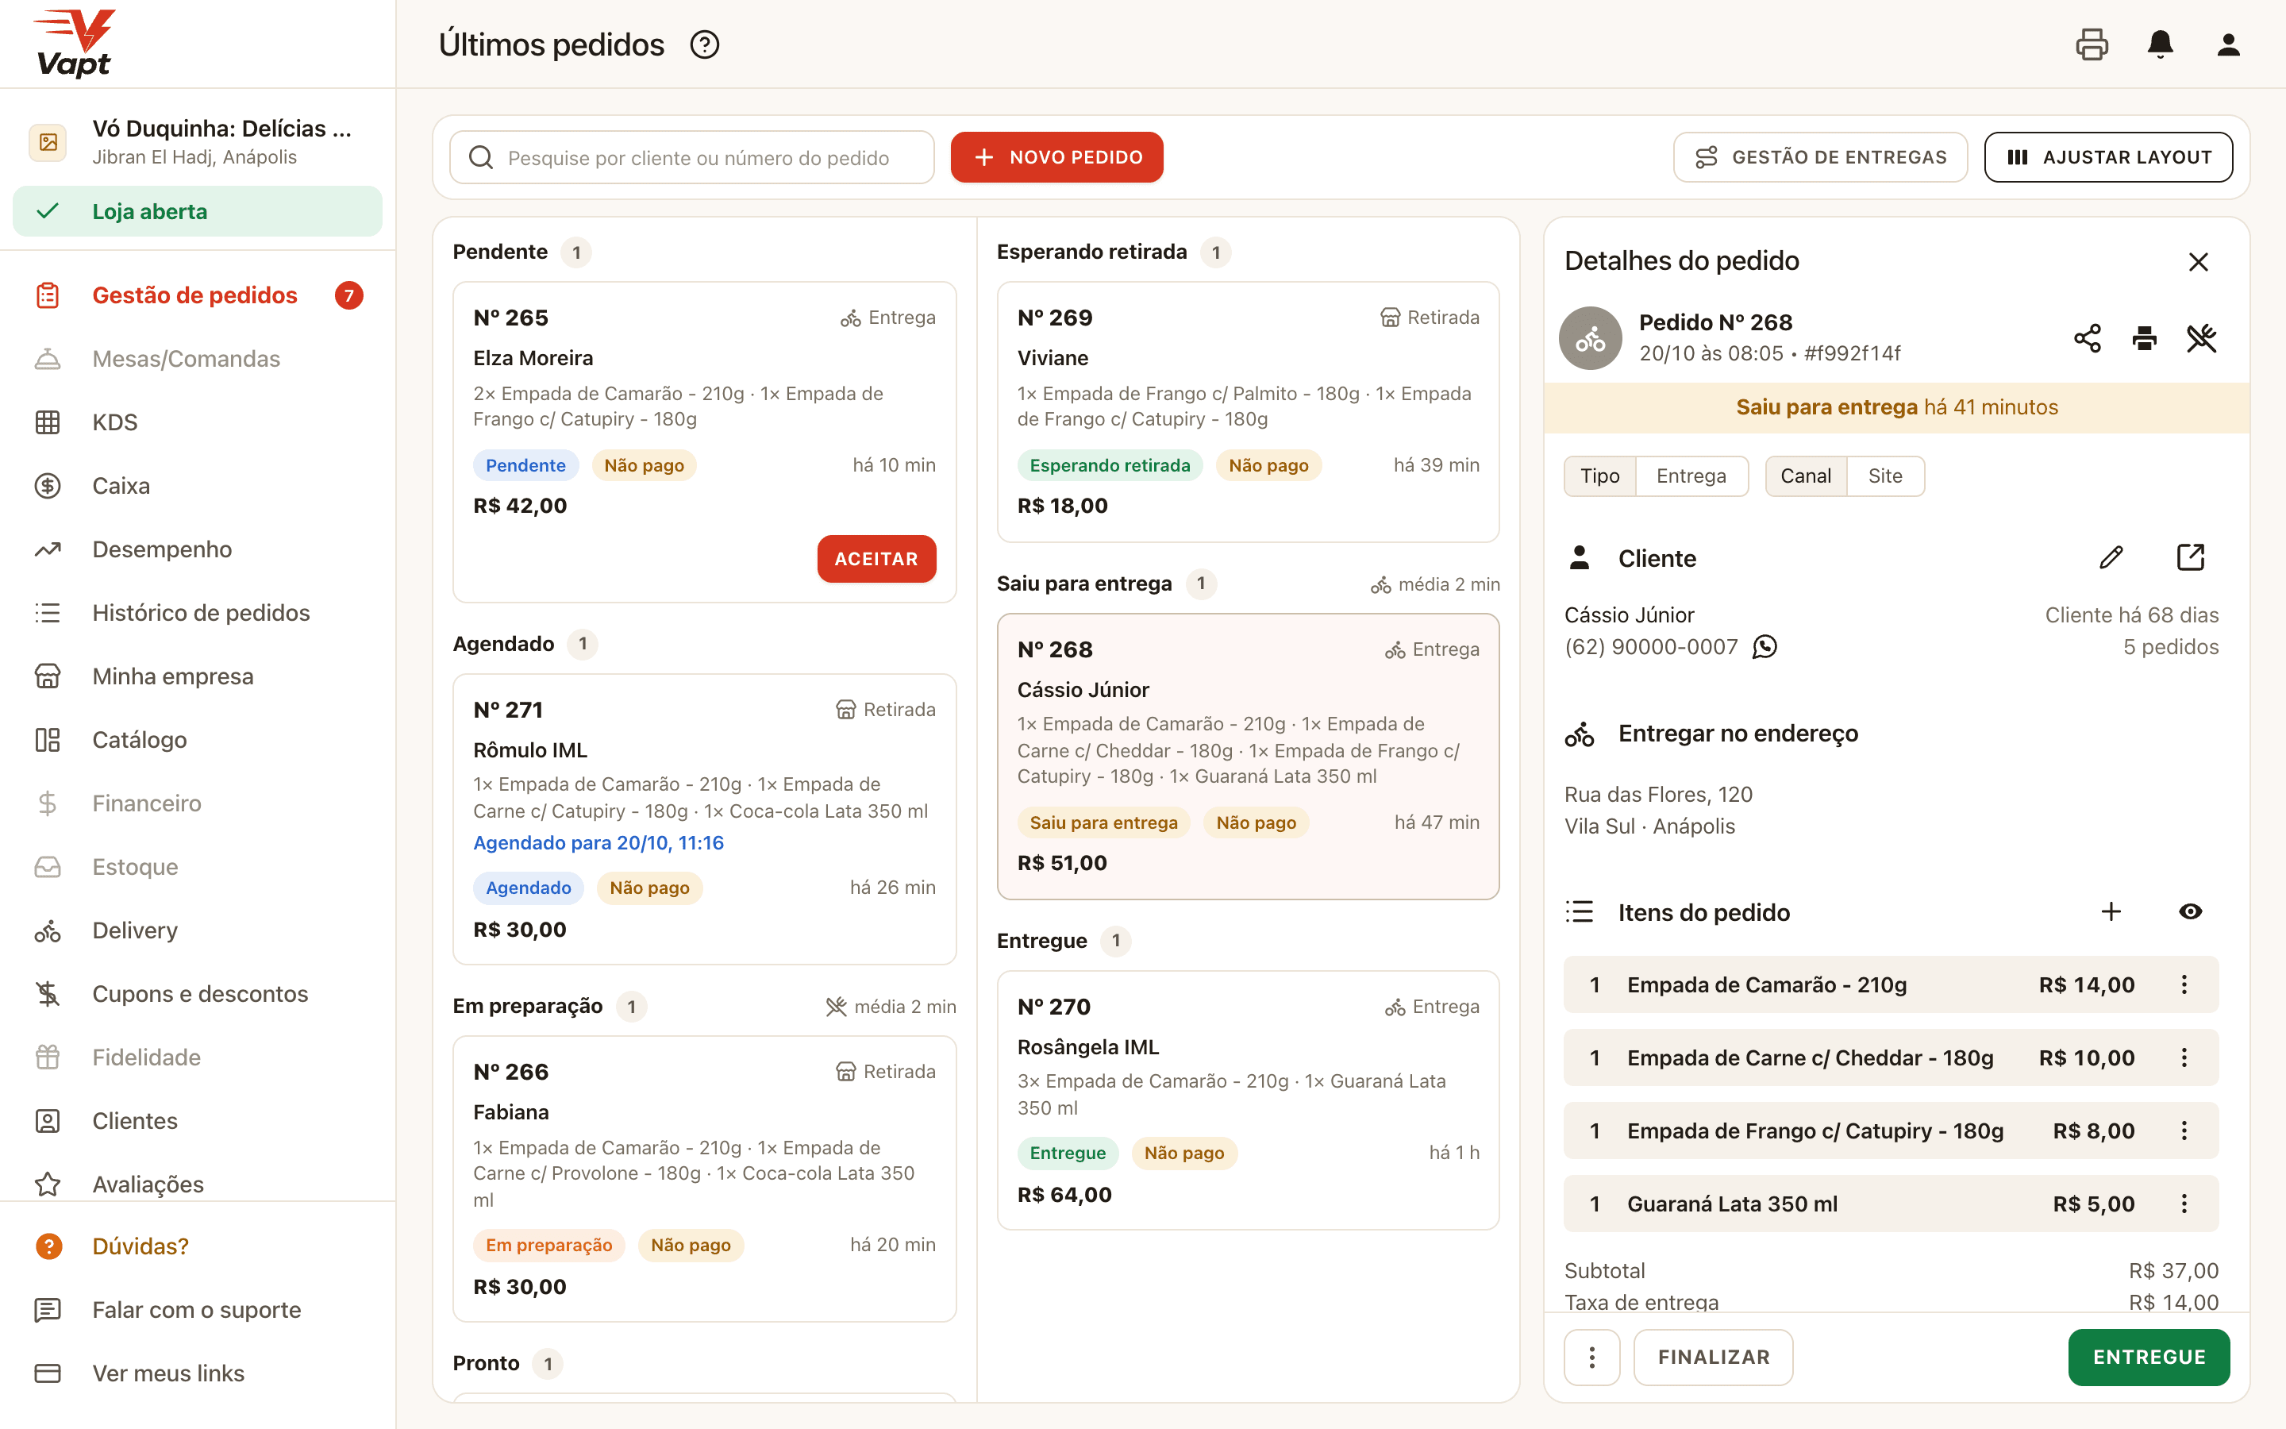Print order 268 with the details printer icon
The width and height of the screenshot is (2286, 1429).
pyautogui.click(x=2144, y=338)
